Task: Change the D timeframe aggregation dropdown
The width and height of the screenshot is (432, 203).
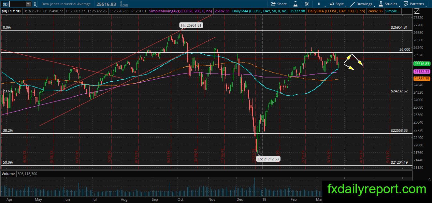Action: 319,4
